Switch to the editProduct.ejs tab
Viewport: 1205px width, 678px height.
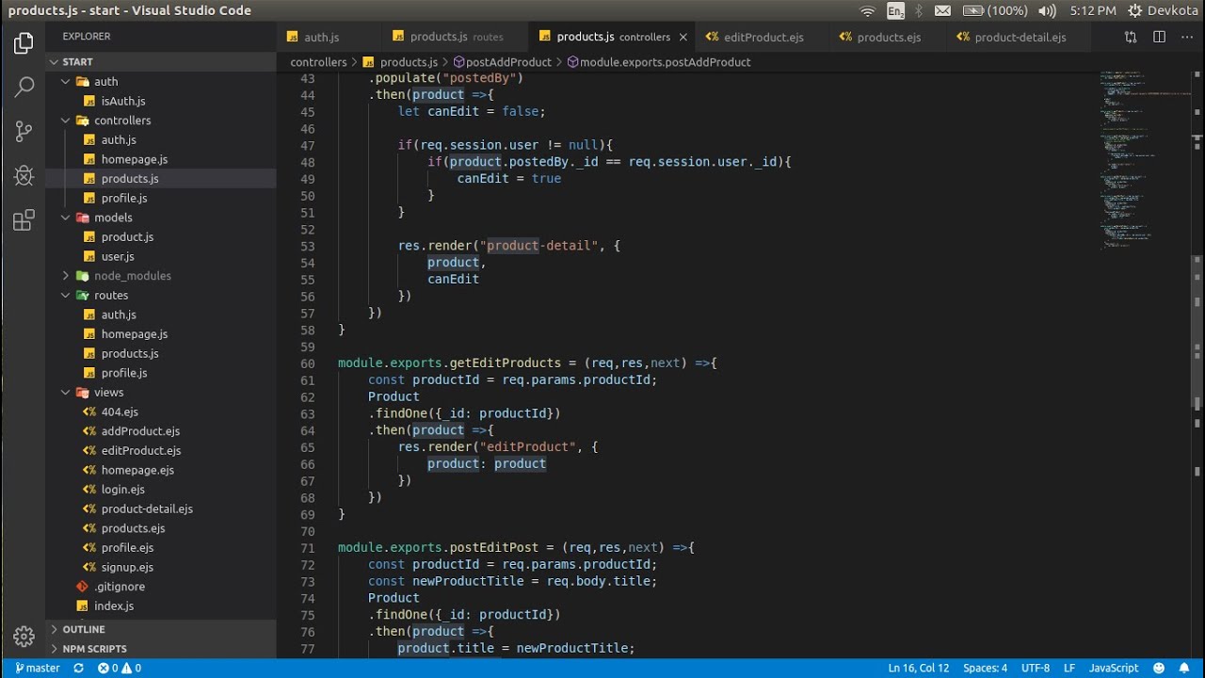point(763,37)
